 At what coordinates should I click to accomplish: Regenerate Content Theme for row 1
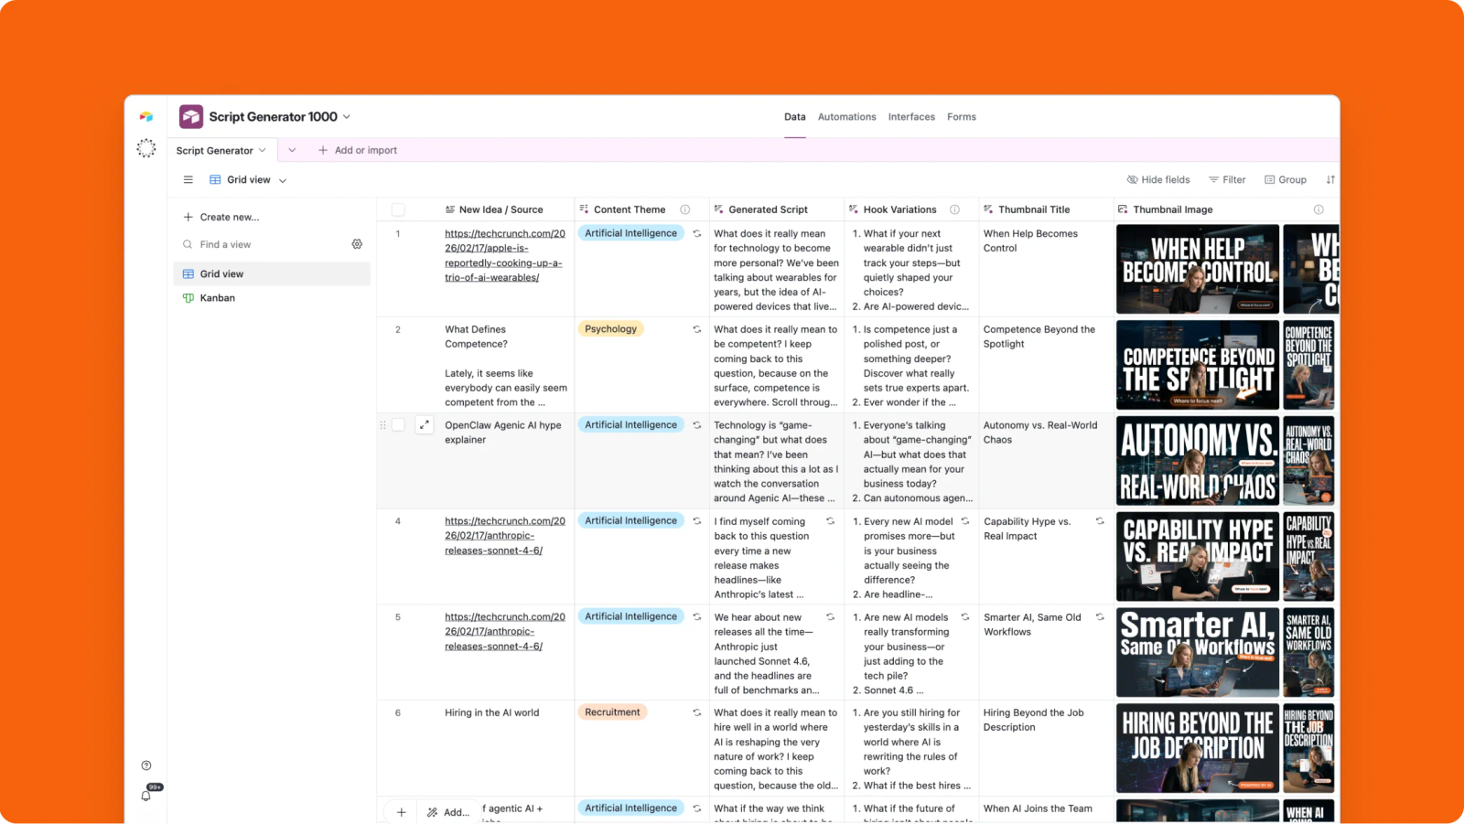[x=696, y=233]
